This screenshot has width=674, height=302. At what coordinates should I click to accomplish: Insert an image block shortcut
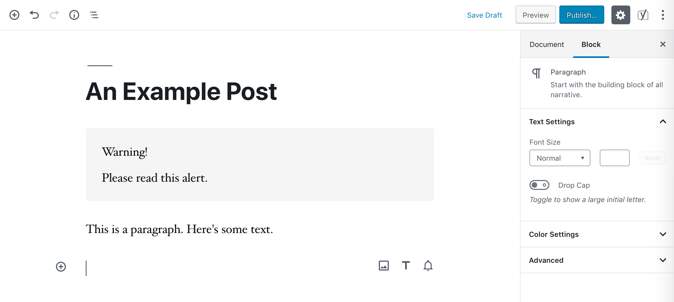tap(384, 266)
